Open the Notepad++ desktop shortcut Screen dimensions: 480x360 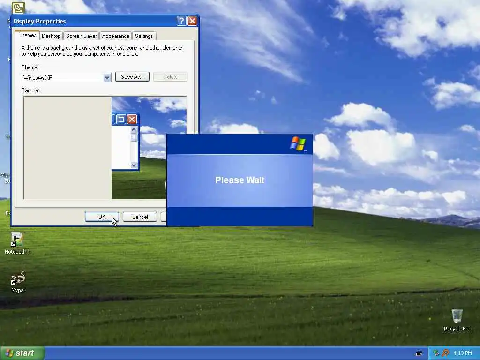17,243
